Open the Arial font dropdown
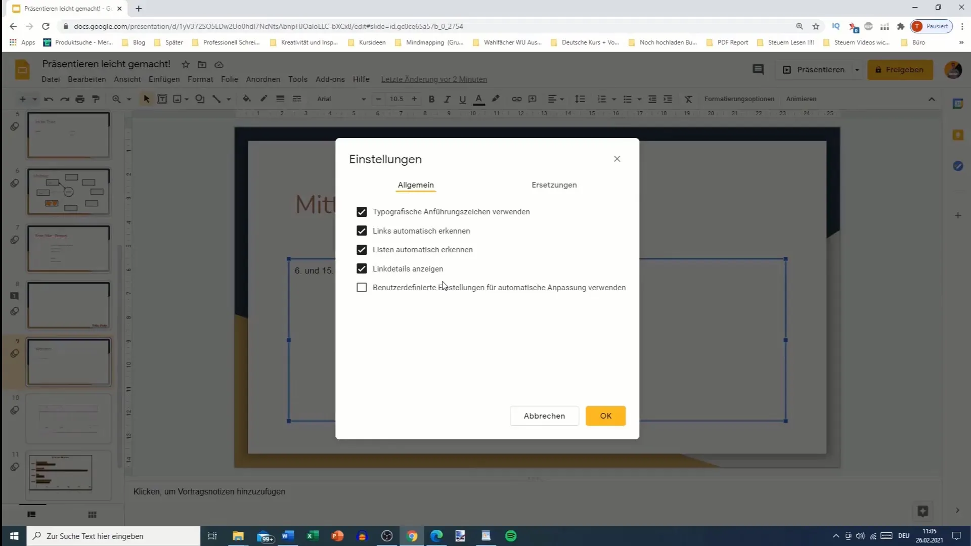Screen dimensions: 971x546 pyautogui.click(x=341, y=99)
